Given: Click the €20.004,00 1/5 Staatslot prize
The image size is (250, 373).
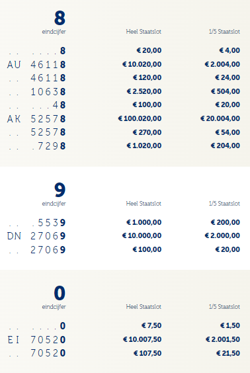Looking at the screenshot, I should tap(220, 118).
